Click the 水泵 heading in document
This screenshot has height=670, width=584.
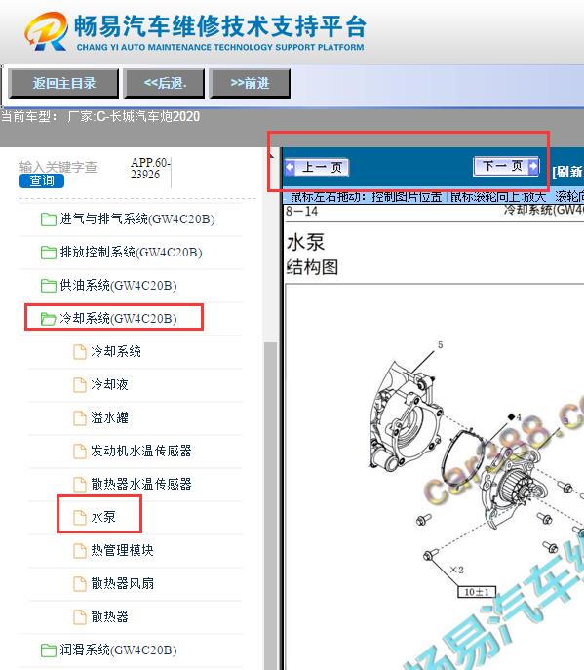(x=306, y=242)
